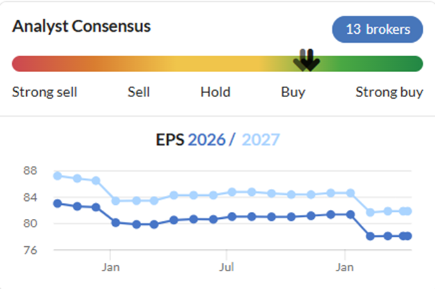Viewport: 435px width, 289px height.
Task: Click last light-blue 2027 EPS data point
Action: click(408, 211)
